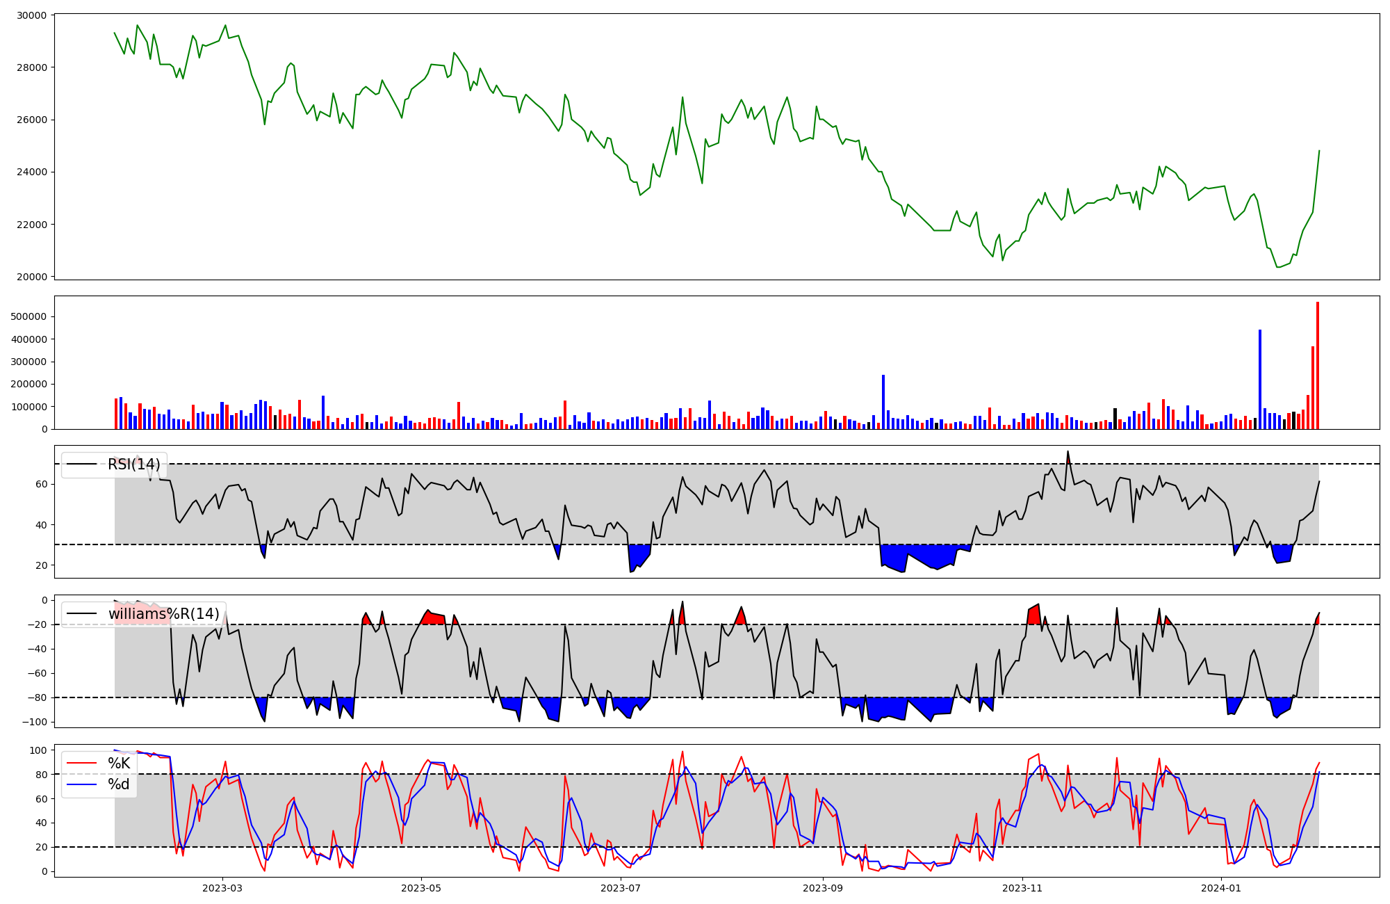
Task: Click the 2024-01 x-axis date label
Action: (x=1221, y=888)
